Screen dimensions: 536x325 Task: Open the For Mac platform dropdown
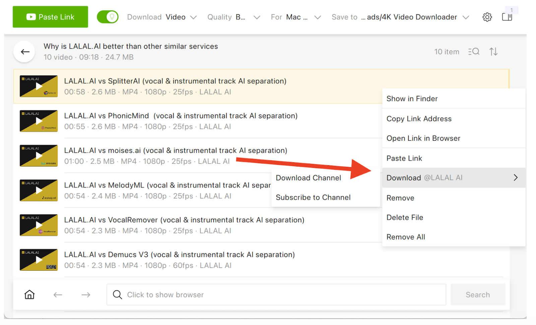pyautogui.click(x=296, y=17)
